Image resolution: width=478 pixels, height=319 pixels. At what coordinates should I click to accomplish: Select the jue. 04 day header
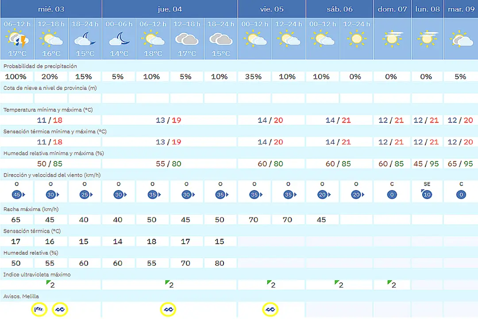point(170,9)
